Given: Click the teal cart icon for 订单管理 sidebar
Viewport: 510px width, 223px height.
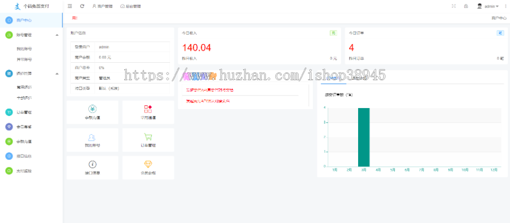Looking at the screenshot, I should point(8,112).
